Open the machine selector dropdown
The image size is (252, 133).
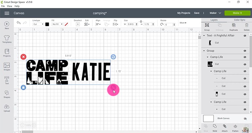click(x=215, y=13)
